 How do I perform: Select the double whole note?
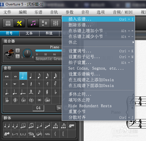click(x=7, y=76)
